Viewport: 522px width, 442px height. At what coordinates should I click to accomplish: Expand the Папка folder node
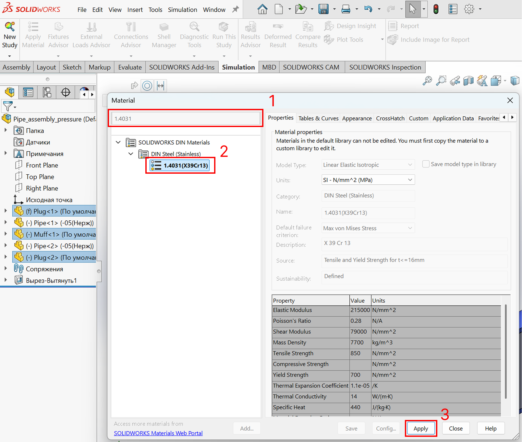coord(6,130)
